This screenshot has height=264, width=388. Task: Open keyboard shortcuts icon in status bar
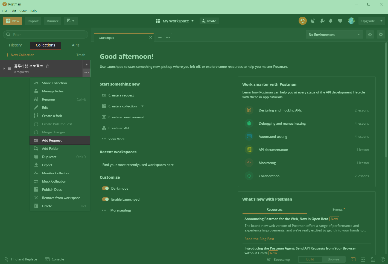(x=373, y=259)
